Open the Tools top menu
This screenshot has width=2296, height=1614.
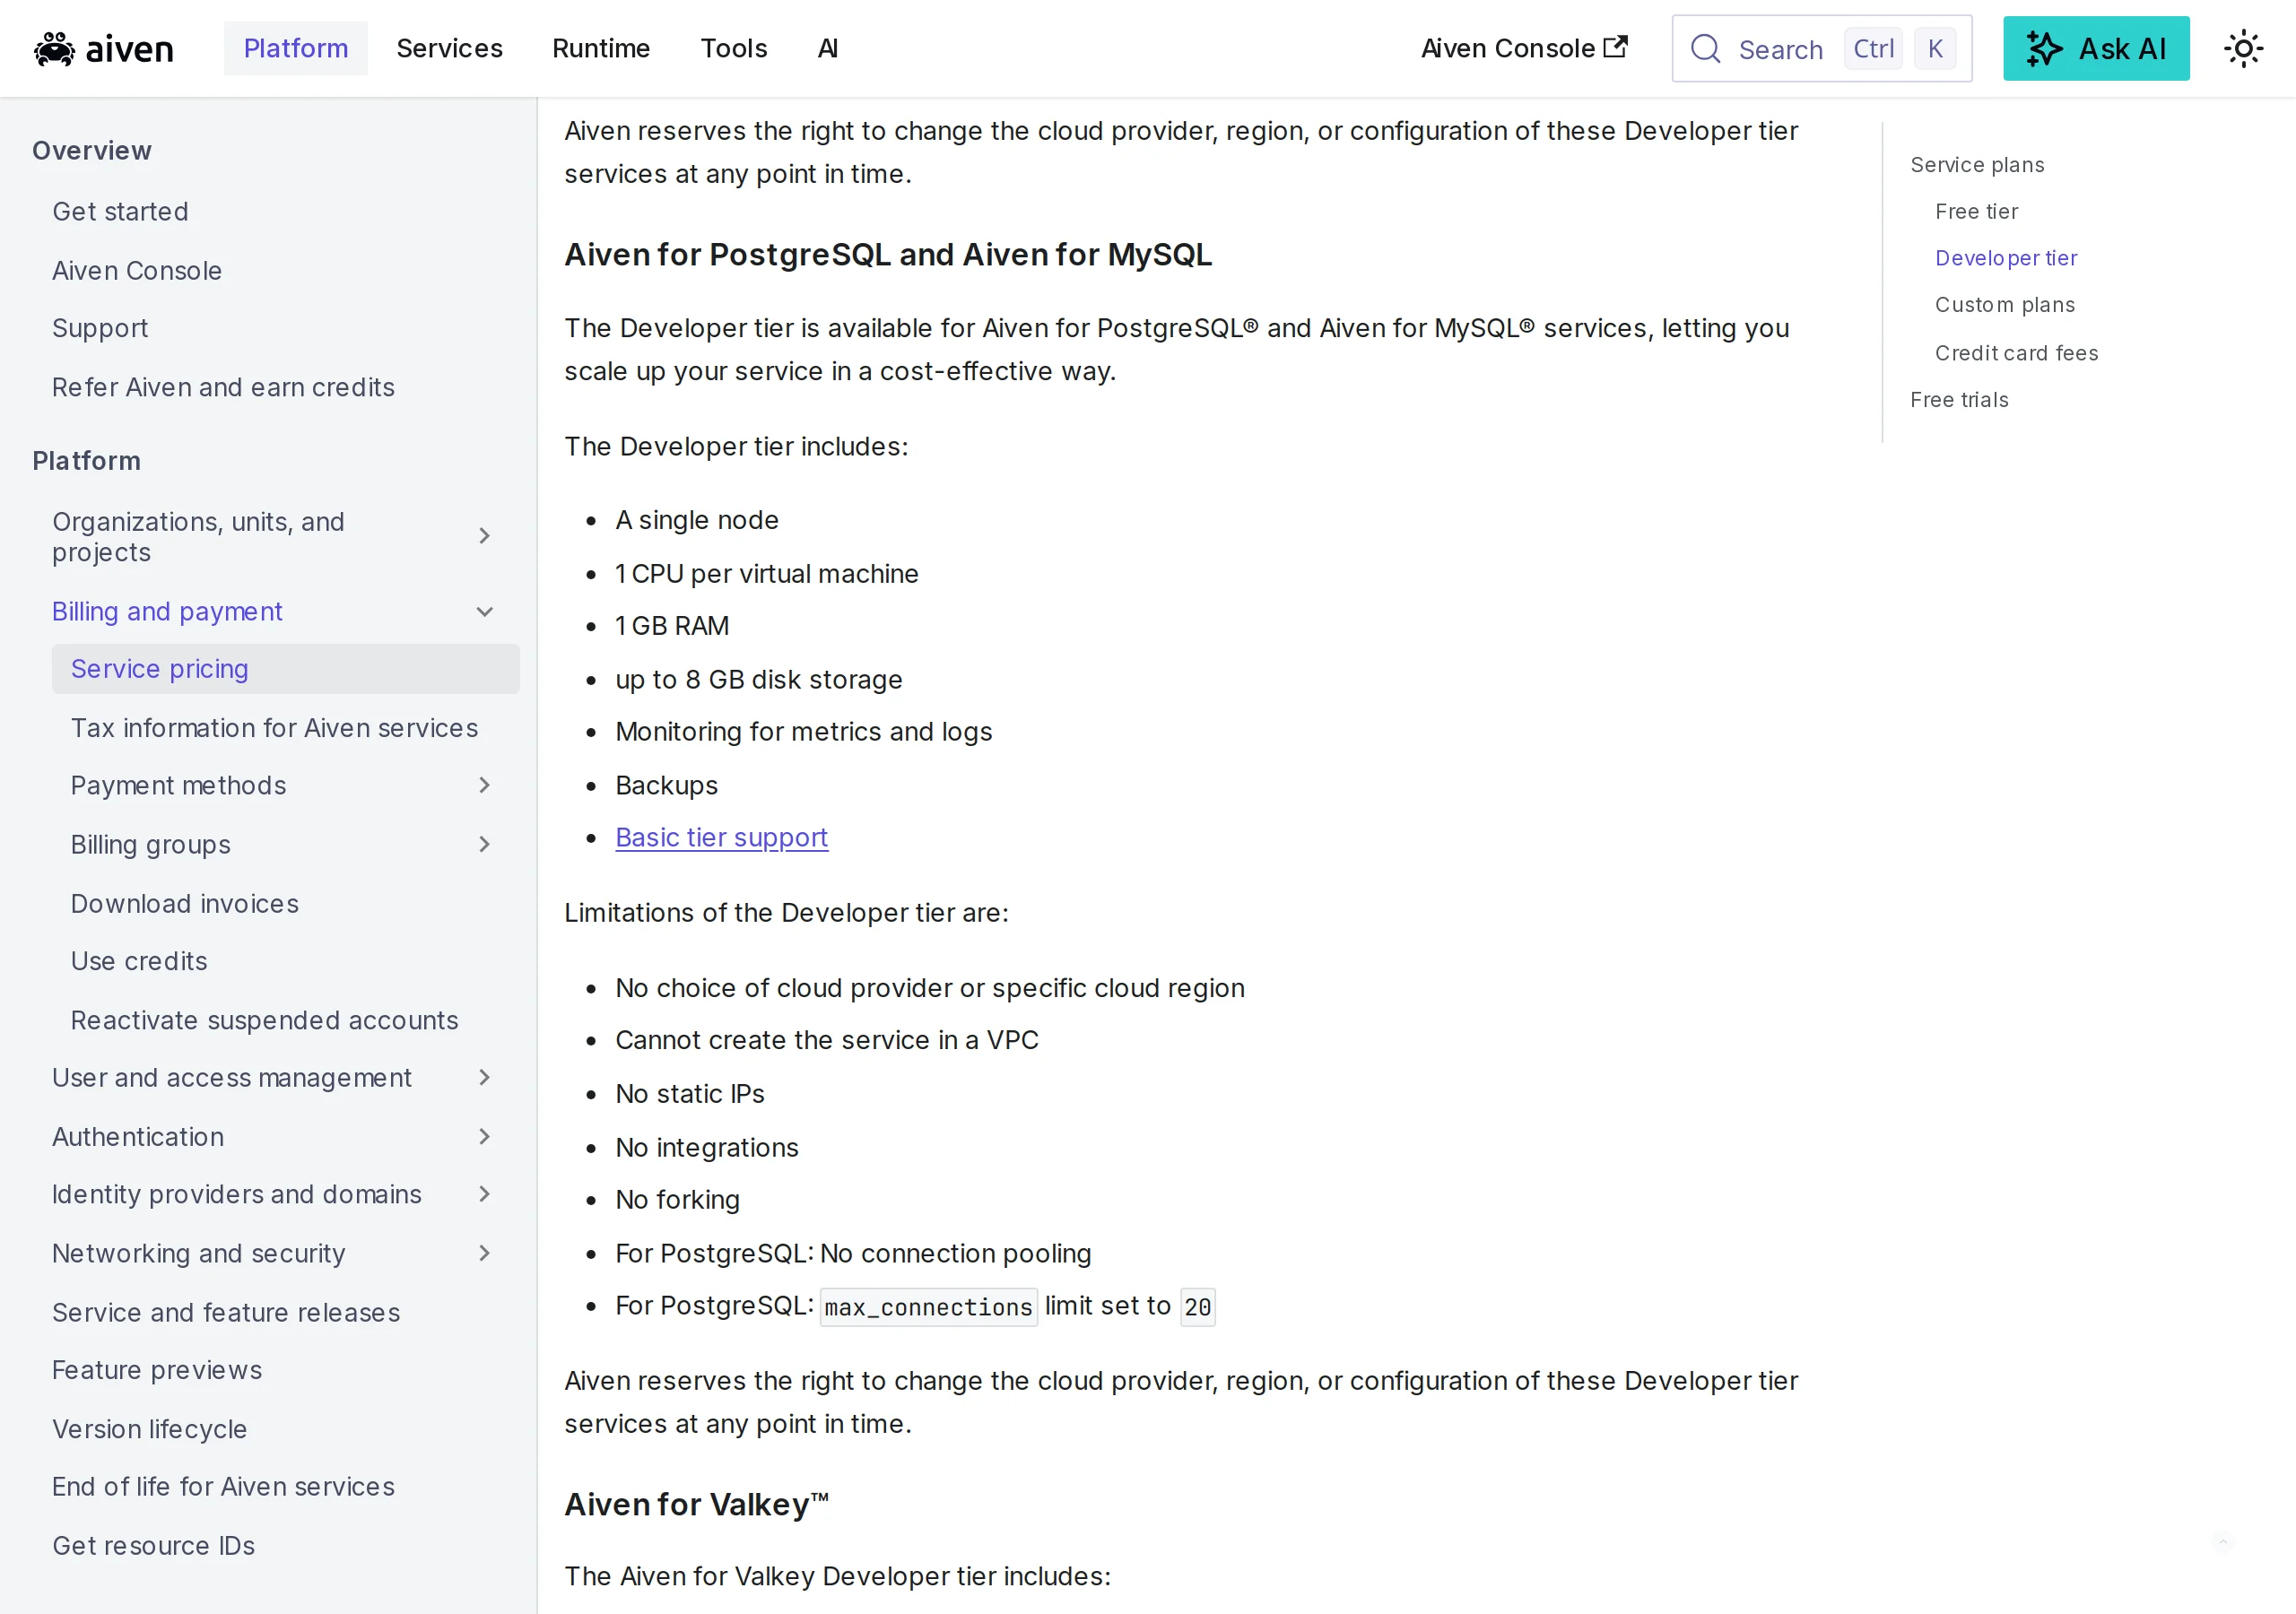click(x=734, y=49)
